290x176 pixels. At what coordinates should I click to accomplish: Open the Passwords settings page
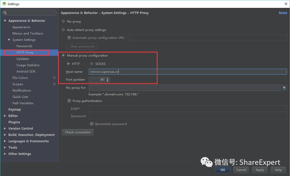coord(24,46)
